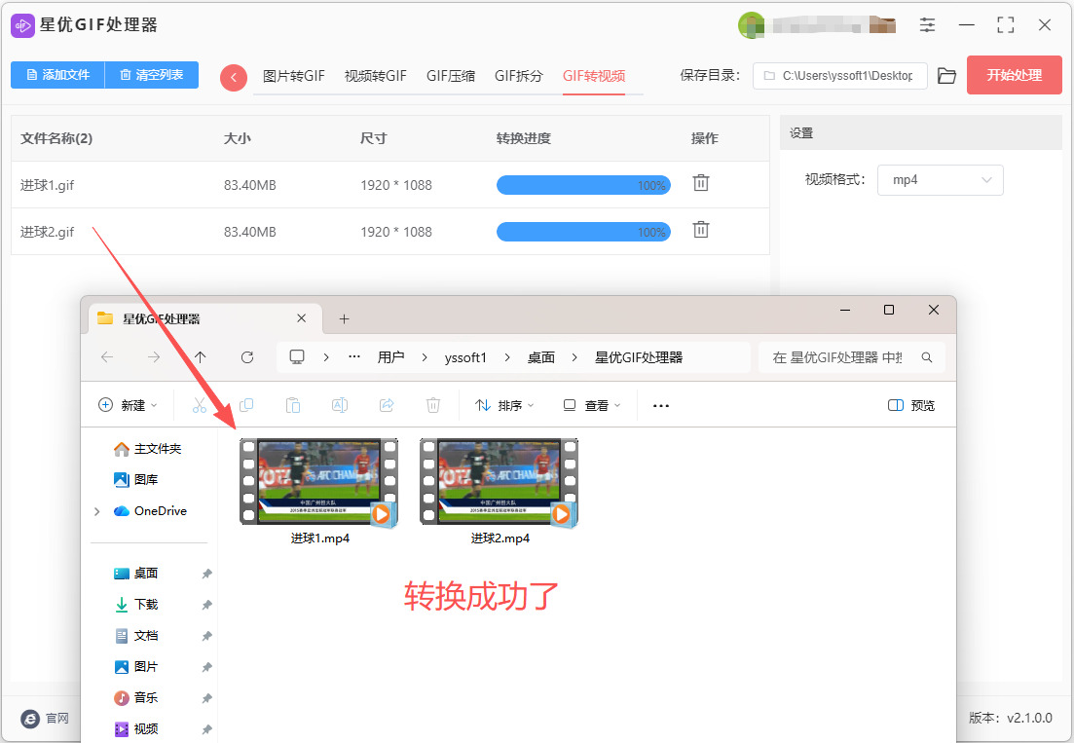
Task: Click the 文件名称(2) column header
Action: pyautogui.click(x=56, y=138)
